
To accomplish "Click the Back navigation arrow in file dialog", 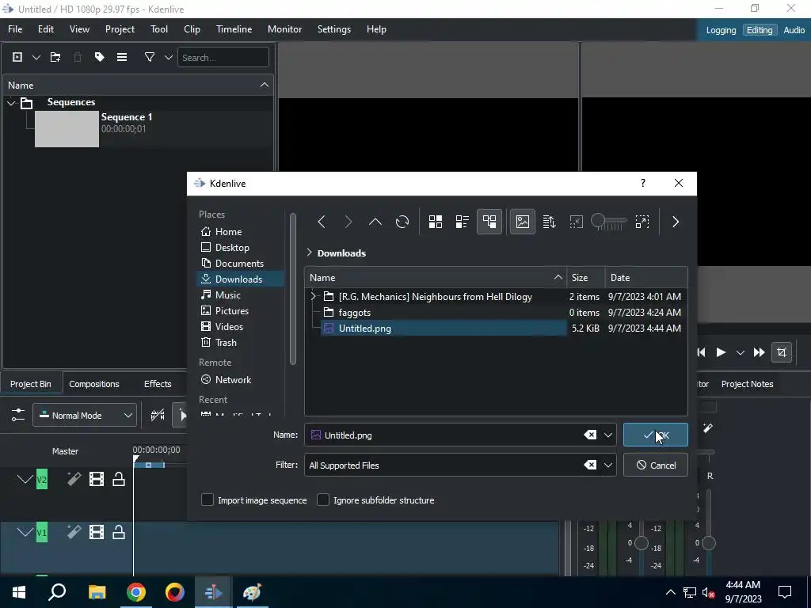I will pos(322,222).
